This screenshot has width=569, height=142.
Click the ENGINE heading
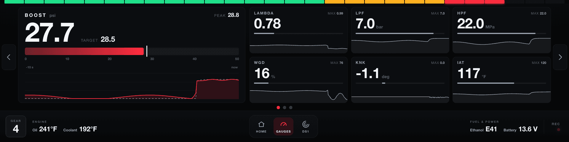pyautogui.click(x=39, y=122)
